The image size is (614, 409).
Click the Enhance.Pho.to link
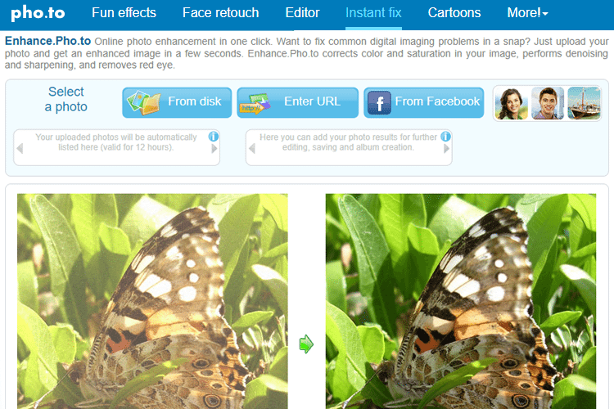click(47, 41)
